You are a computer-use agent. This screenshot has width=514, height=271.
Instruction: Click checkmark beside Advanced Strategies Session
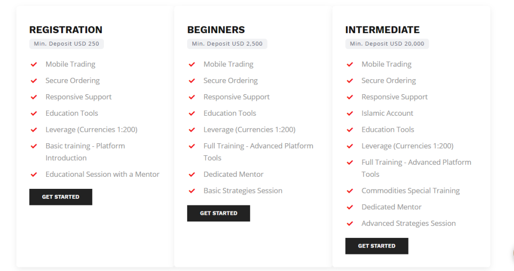coord(350,224)
